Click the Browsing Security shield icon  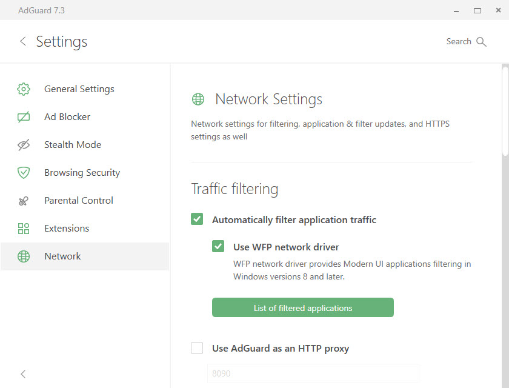tap(24, 173)
